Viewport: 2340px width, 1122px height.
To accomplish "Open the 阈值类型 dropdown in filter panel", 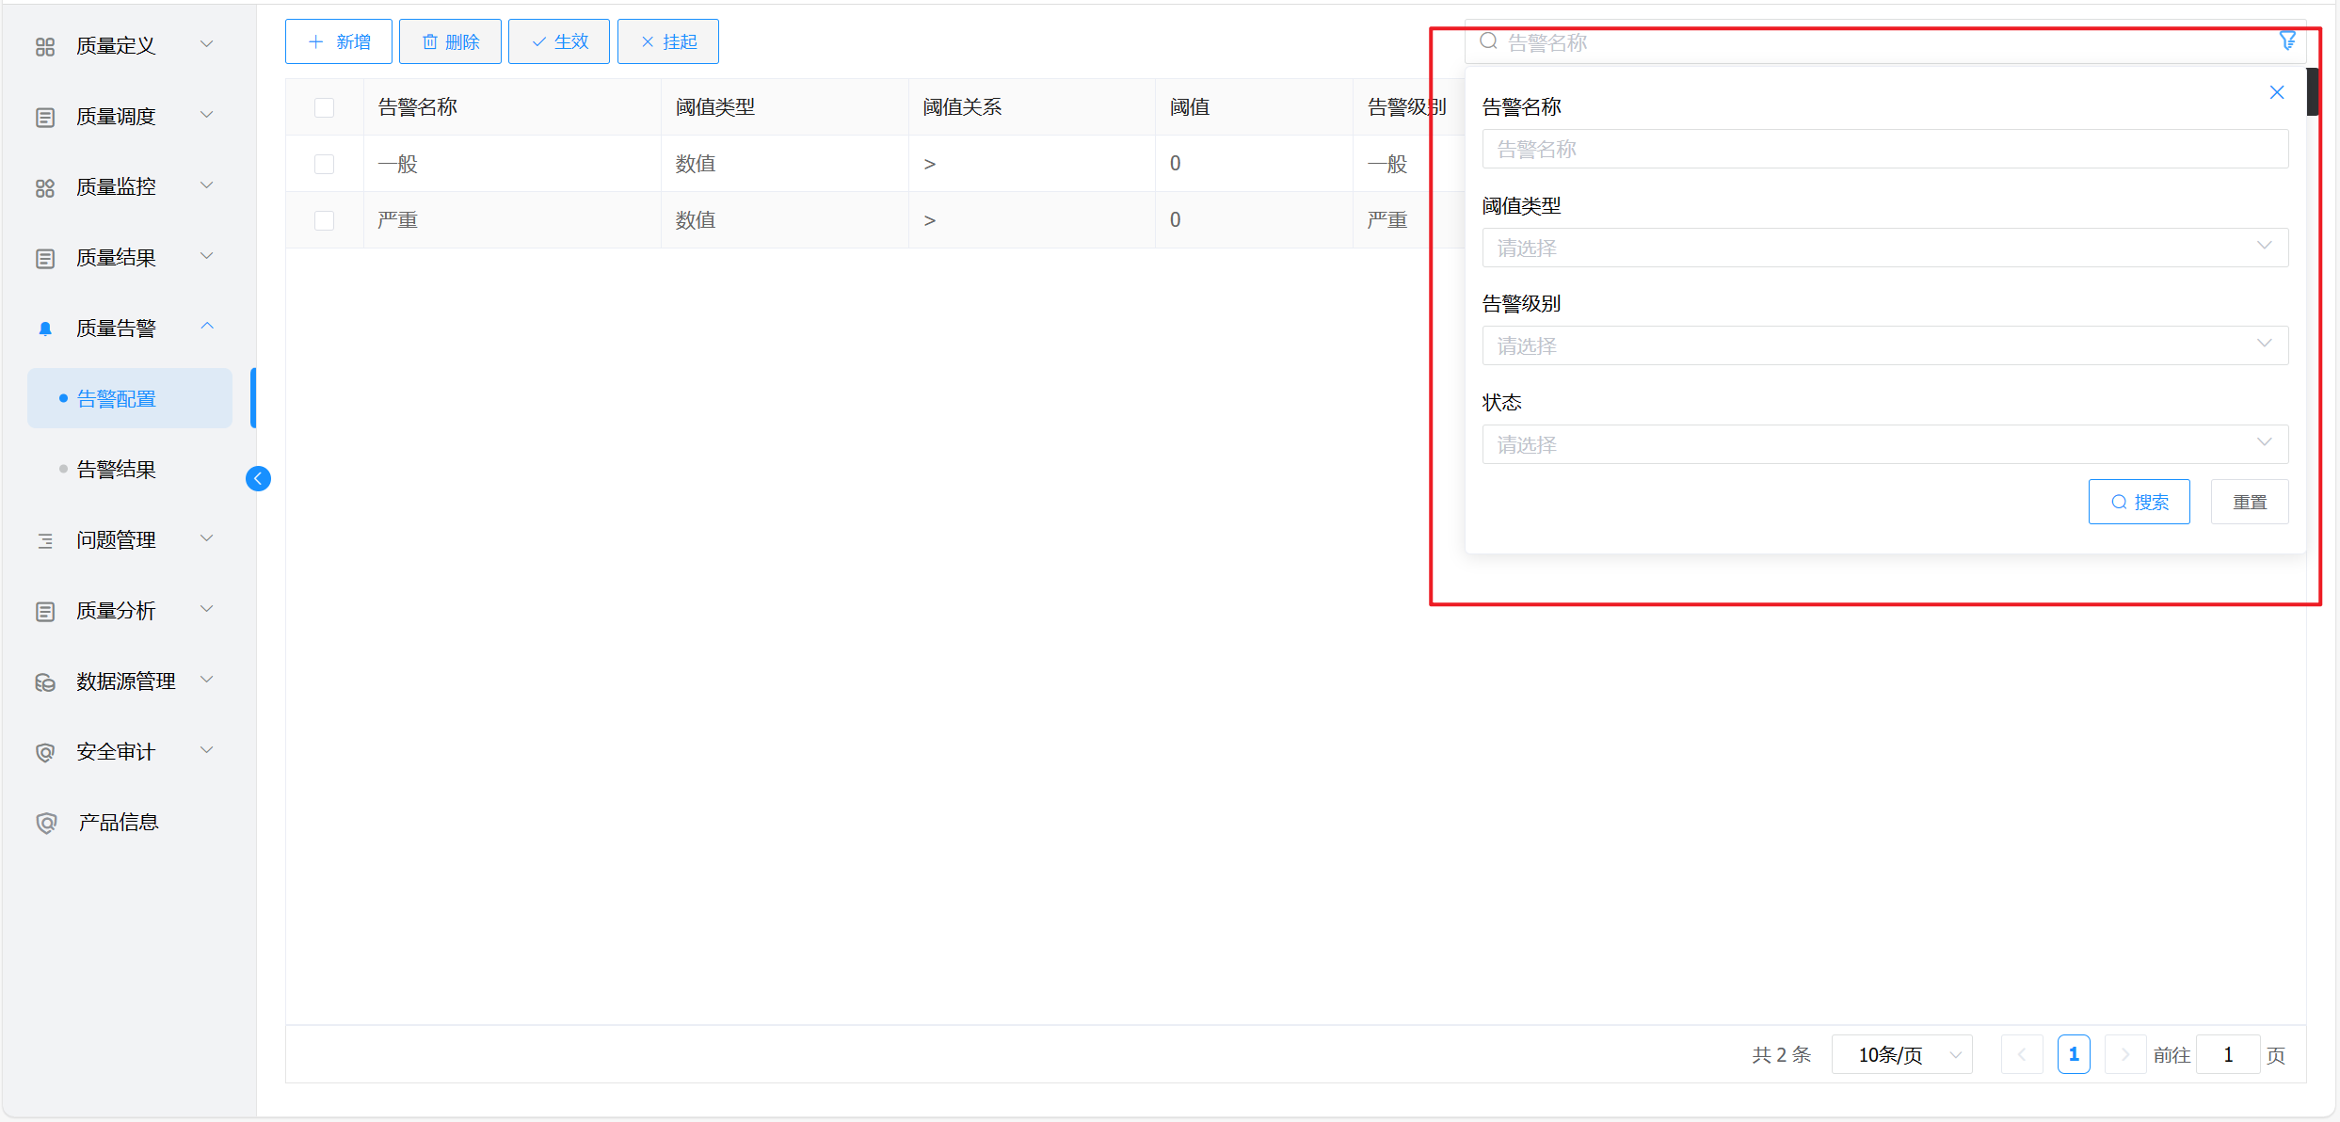I will [1884, 248].
